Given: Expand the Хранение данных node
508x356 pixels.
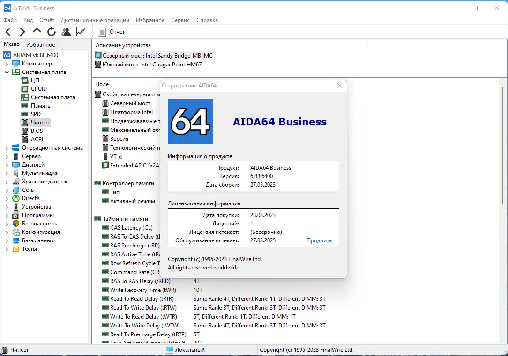Looking at the screenshot, I should tap(7, 182).
